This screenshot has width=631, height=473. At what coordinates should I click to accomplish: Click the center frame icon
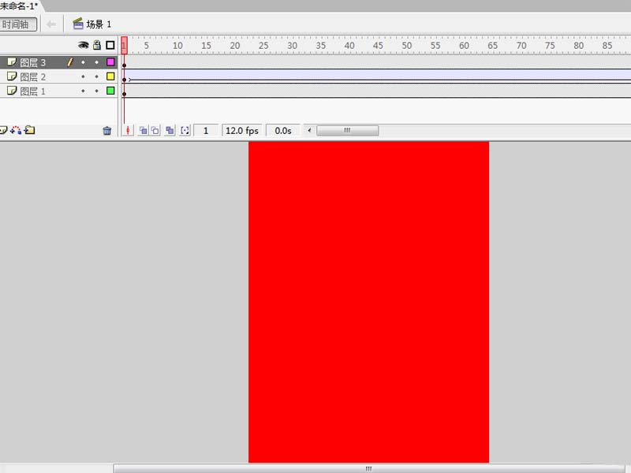click(128, 130)
